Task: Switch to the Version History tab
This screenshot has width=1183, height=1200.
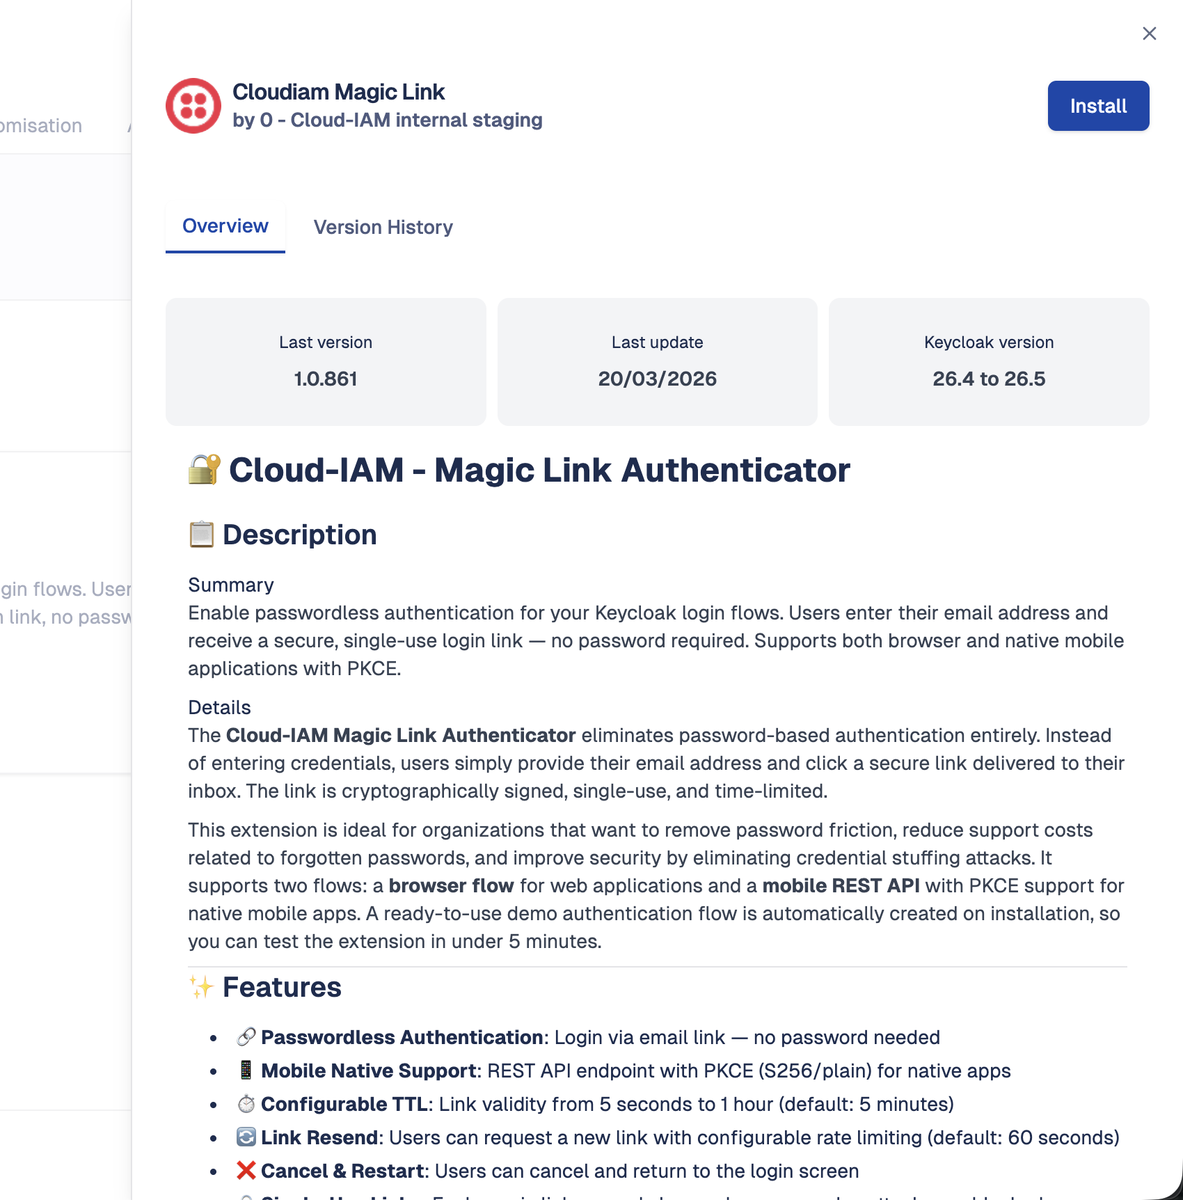Action: (x=383, y=227)
